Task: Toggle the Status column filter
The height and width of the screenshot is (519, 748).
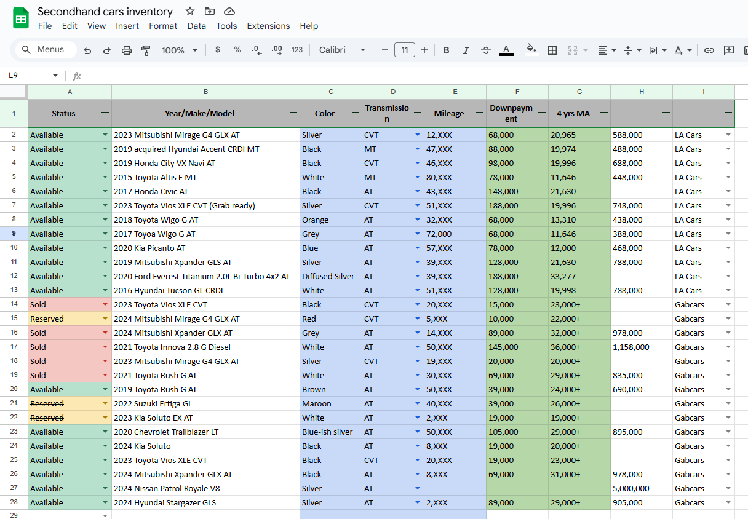Action: coord(105,114)
